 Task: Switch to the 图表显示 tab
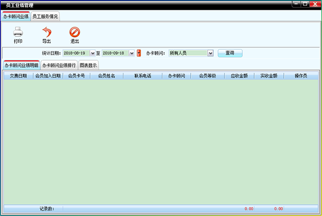tap(88, 65)
